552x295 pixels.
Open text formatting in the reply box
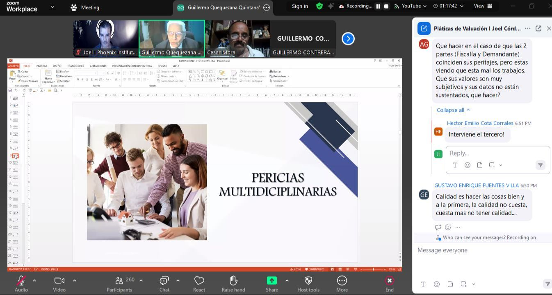coord(455,165)
